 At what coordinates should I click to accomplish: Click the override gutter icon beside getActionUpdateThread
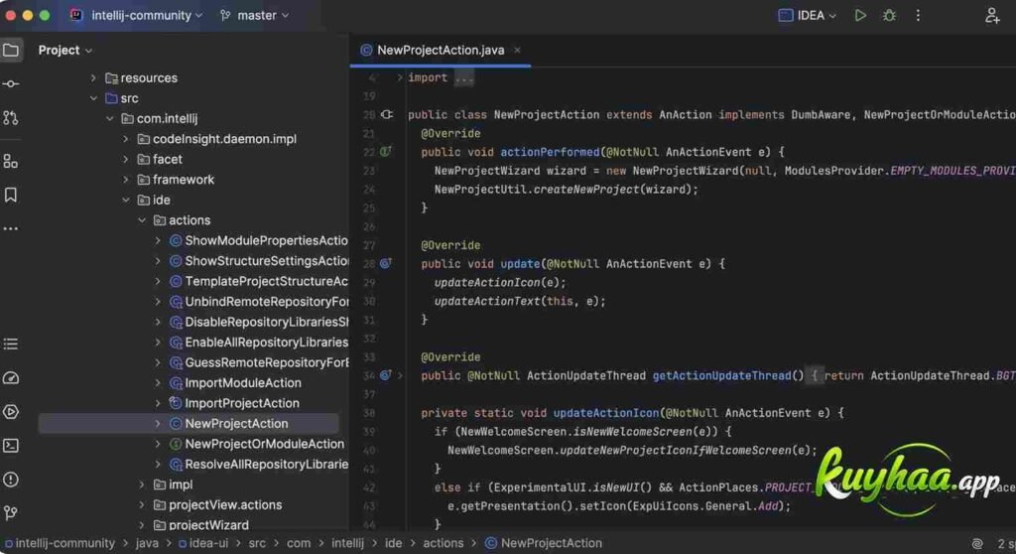(x=386, y=375)
